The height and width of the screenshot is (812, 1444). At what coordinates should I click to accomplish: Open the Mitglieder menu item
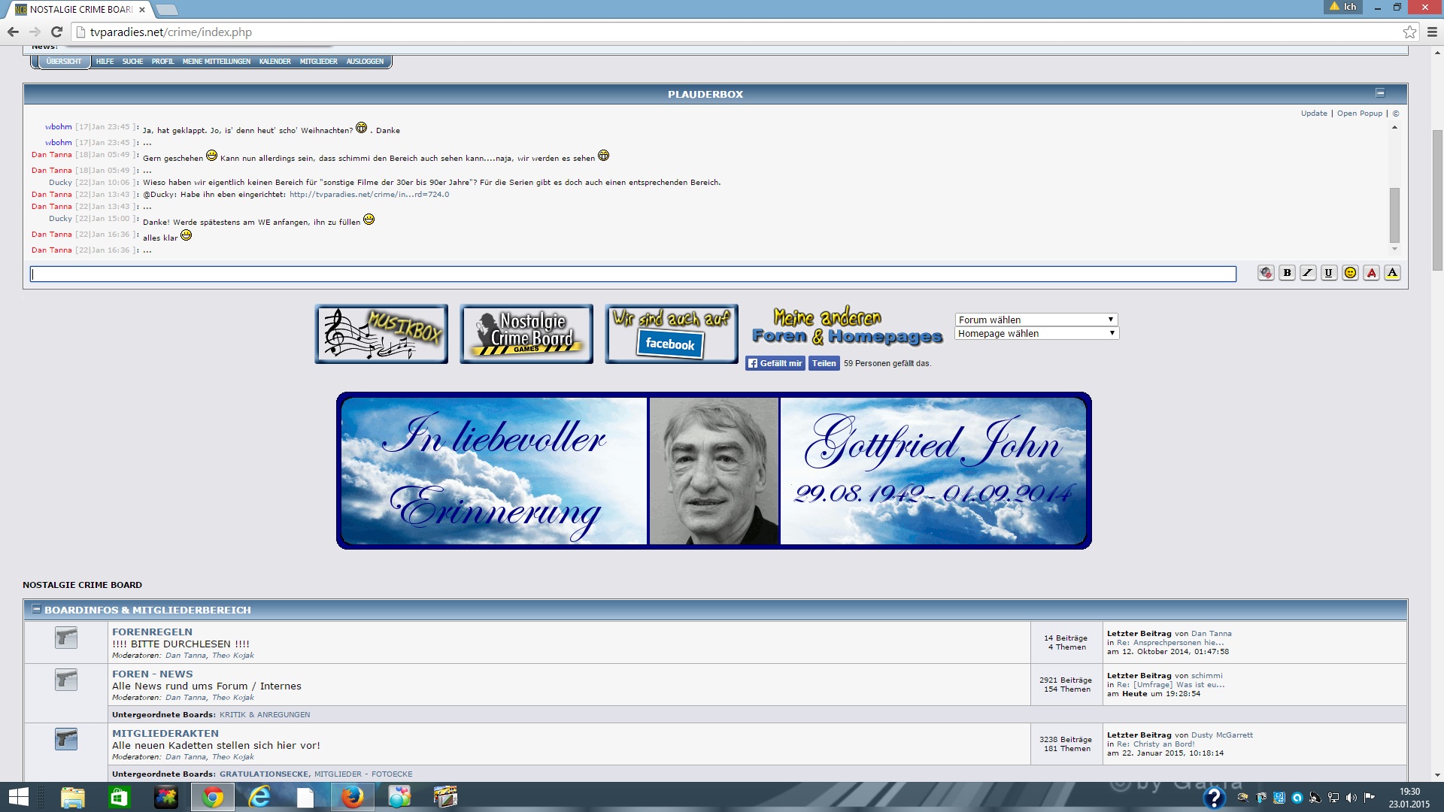(318, 62)
